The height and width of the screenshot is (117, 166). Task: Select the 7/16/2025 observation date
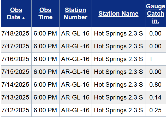click(15, 59)
